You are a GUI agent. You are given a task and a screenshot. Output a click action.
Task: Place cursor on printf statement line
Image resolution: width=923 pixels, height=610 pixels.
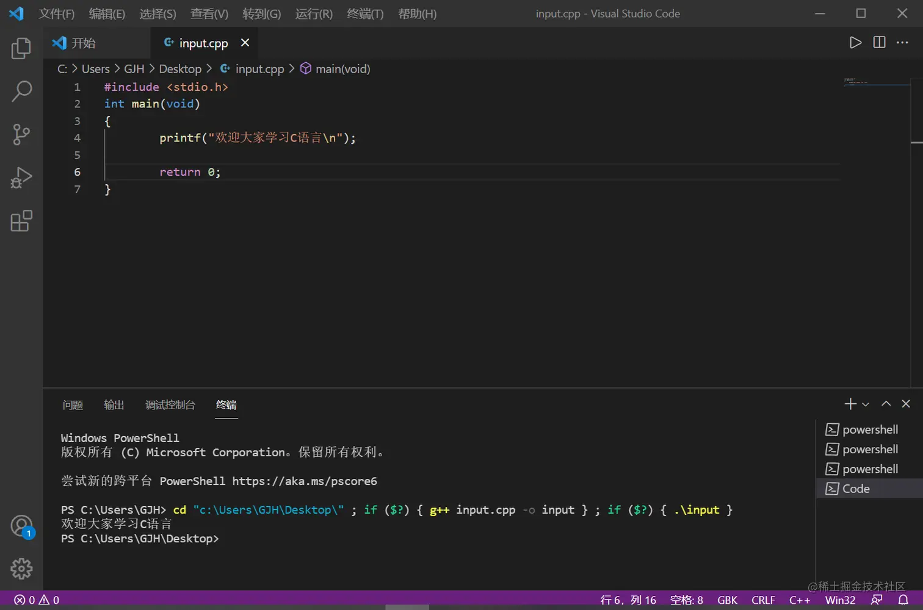(257, 138)
